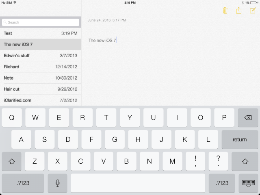Tap the right shift key
The height and width of the screenshot is (195, 260).
click(x=245, y=161)
